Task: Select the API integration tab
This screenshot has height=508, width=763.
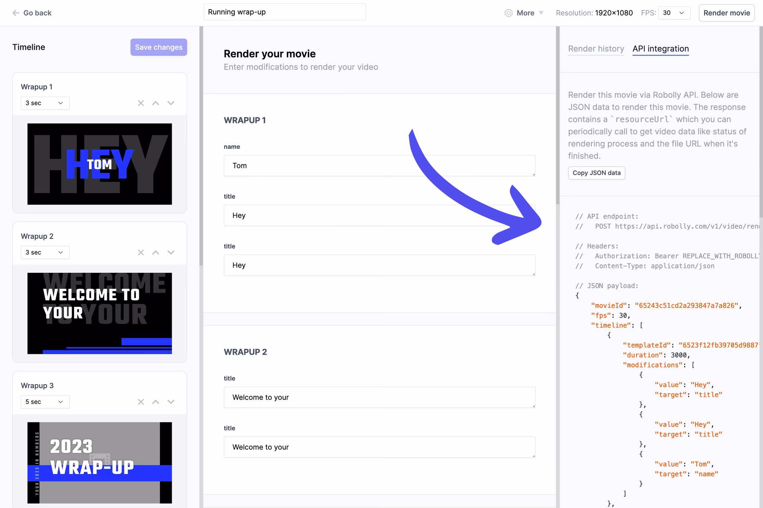Action: coord(660,49)
